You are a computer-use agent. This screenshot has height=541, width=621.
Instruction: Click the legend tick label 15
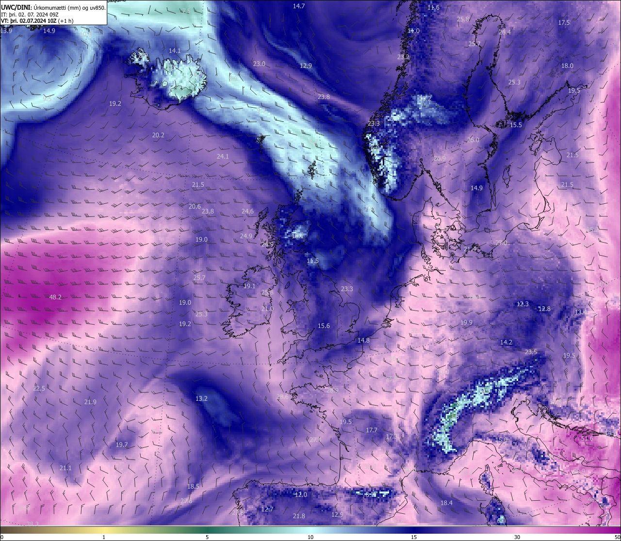pyautogui.click(x=414, y=537)
